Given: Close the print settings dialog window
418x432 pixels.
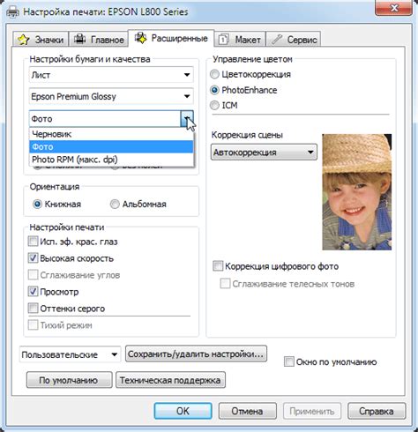Looking at the screenshot, I should 393,8.
